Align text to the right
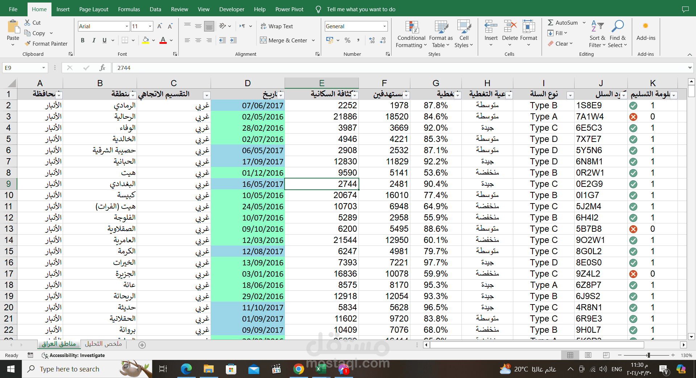Screen dimensions: 696x378 point(209,41)
